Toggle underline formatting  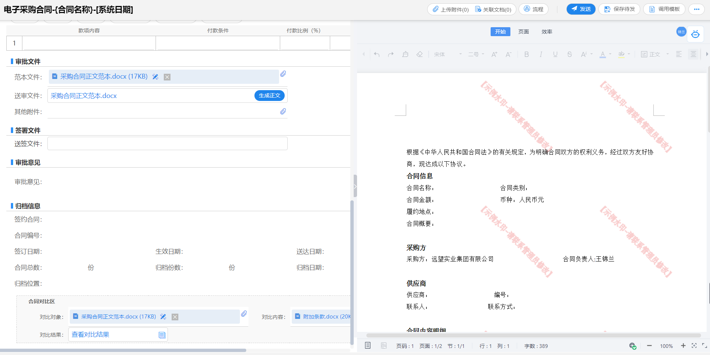[x=555, y=54]
